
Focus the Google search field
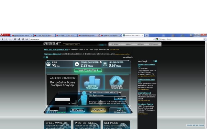coord(181,39)
